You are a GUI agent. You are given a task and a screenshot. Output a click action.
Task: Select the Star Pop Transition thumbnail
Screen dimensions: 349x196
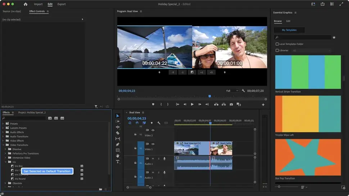point(308,157)
